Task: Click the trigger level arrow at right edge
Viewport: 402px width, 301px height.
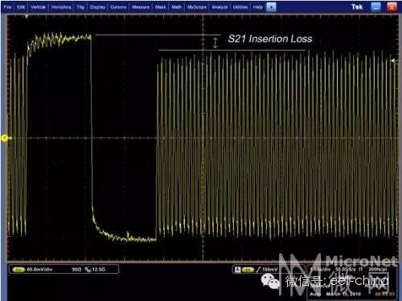Action: [x=393, y=61]
